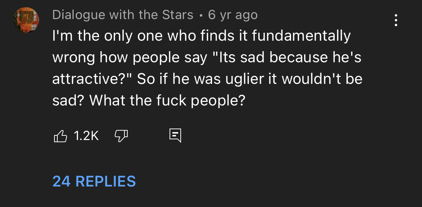Viewport: 422px width, 207px height.
Task: Dislike the comment with the thumbs-down icon
Action: tap(121, 136)
